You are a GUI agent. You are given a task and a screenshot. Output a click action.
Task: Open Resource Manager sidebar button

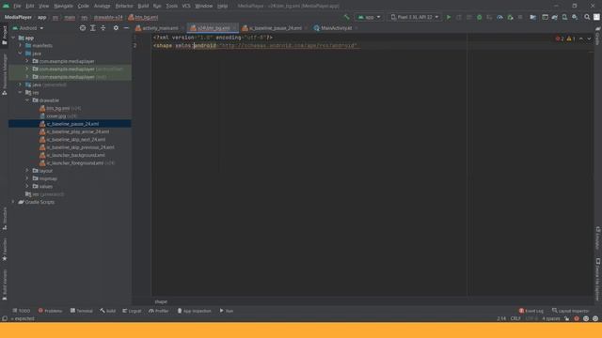[5, 74]
